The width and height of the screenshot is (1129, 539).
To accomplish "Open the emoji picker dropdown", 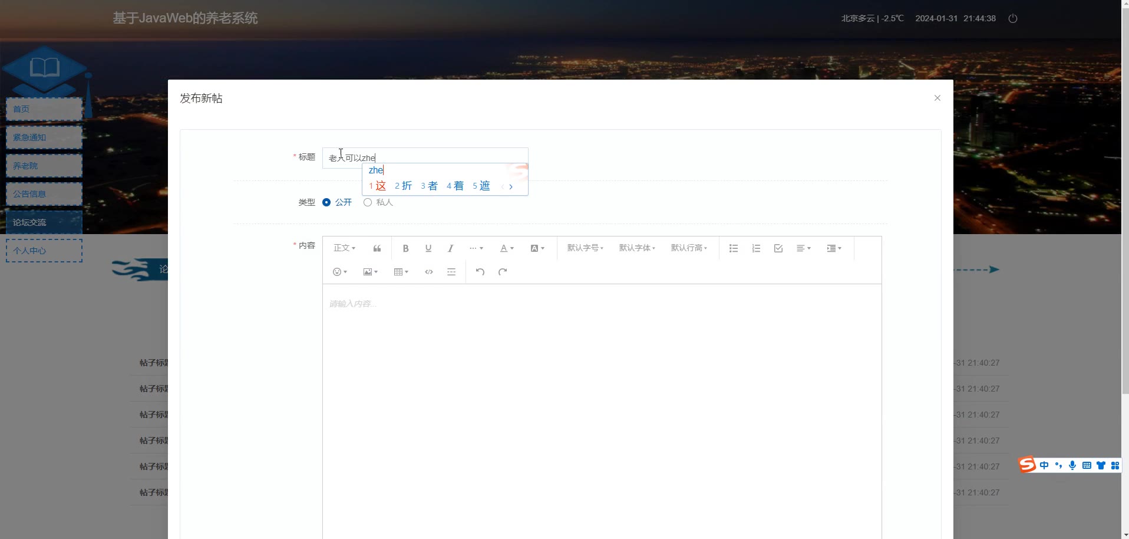I will pos(340,272).
